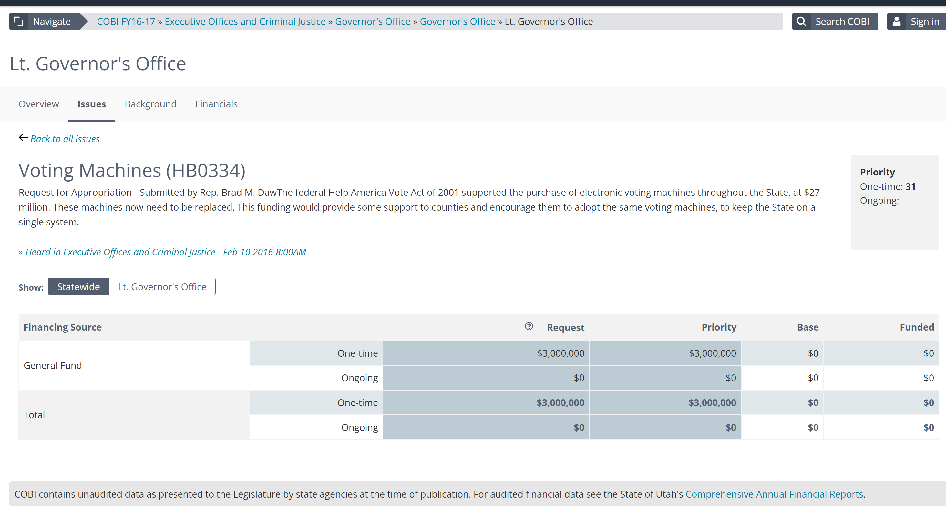Click the back arrow icon beside issues link

[x=23, y=138]
